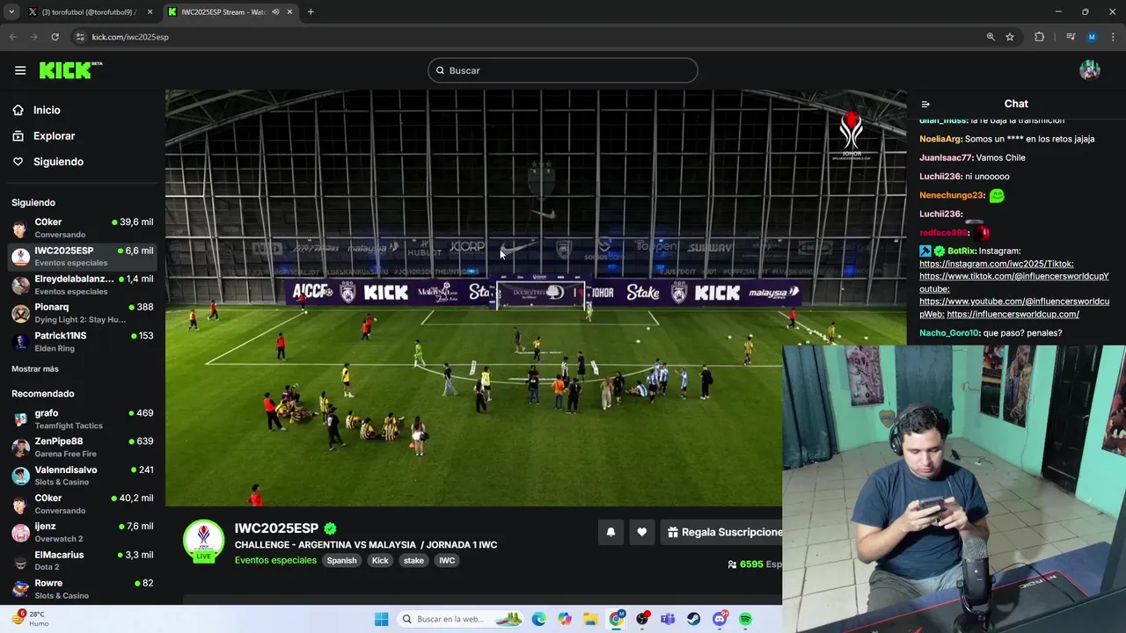The height and width of the screenshot is (633, 1126).
Task: Open Spotify from the taskbar
Action: click(x=745, y=619)
